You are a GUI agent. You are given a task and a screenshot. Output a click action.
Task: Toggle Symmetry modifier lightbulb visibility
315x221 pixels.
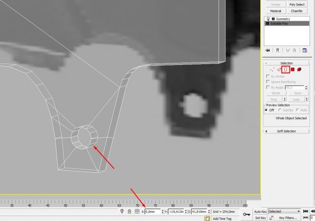(268, 19)
